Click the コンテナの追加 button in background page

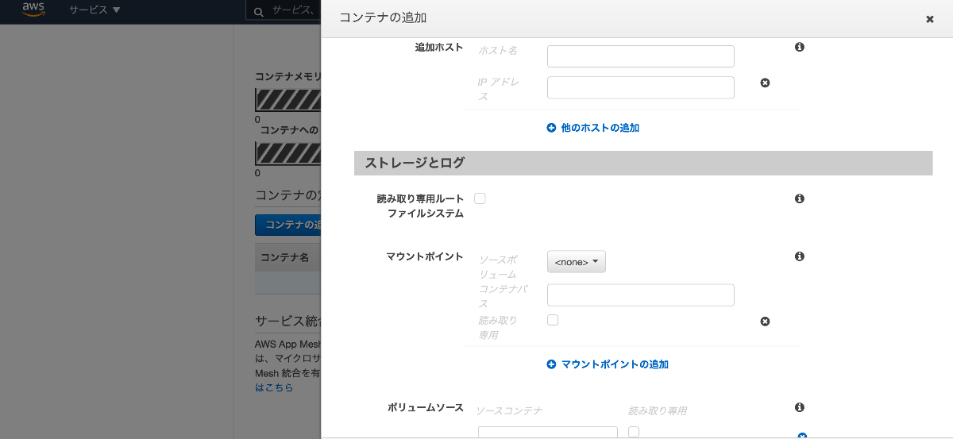tap(287, 225)
